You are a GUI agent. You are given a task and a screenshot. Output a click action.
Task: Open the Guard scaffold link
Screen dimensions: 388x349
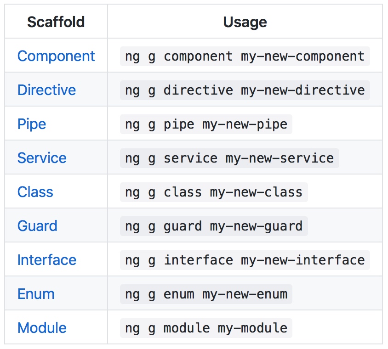coord(37,226)
